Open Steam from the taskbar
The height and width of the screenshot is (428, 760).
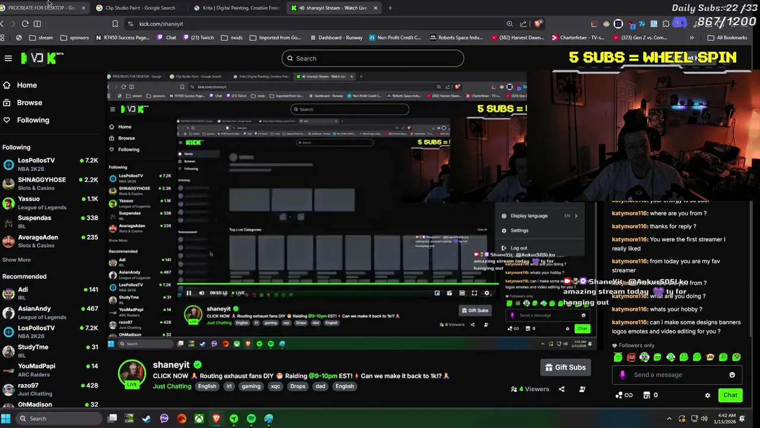tap(147, 418)
